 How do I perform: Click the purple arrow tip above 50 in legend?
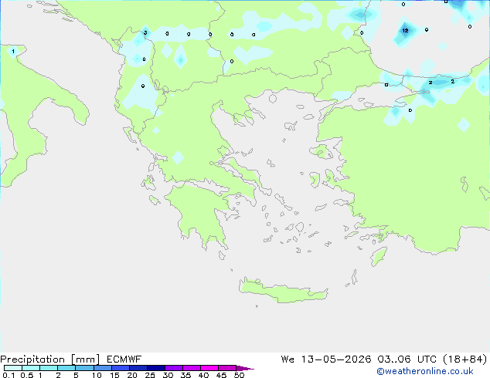[245, 369]
